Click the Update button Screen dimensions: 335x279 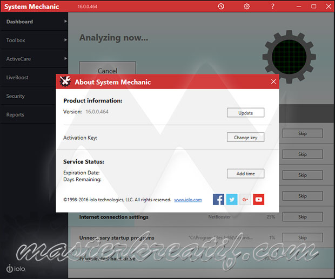pos(245,113)
